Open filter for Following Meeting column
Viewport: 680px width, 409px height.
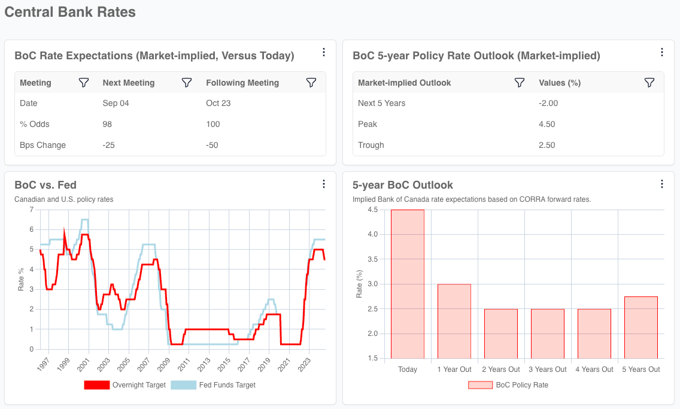pos(311,83)
